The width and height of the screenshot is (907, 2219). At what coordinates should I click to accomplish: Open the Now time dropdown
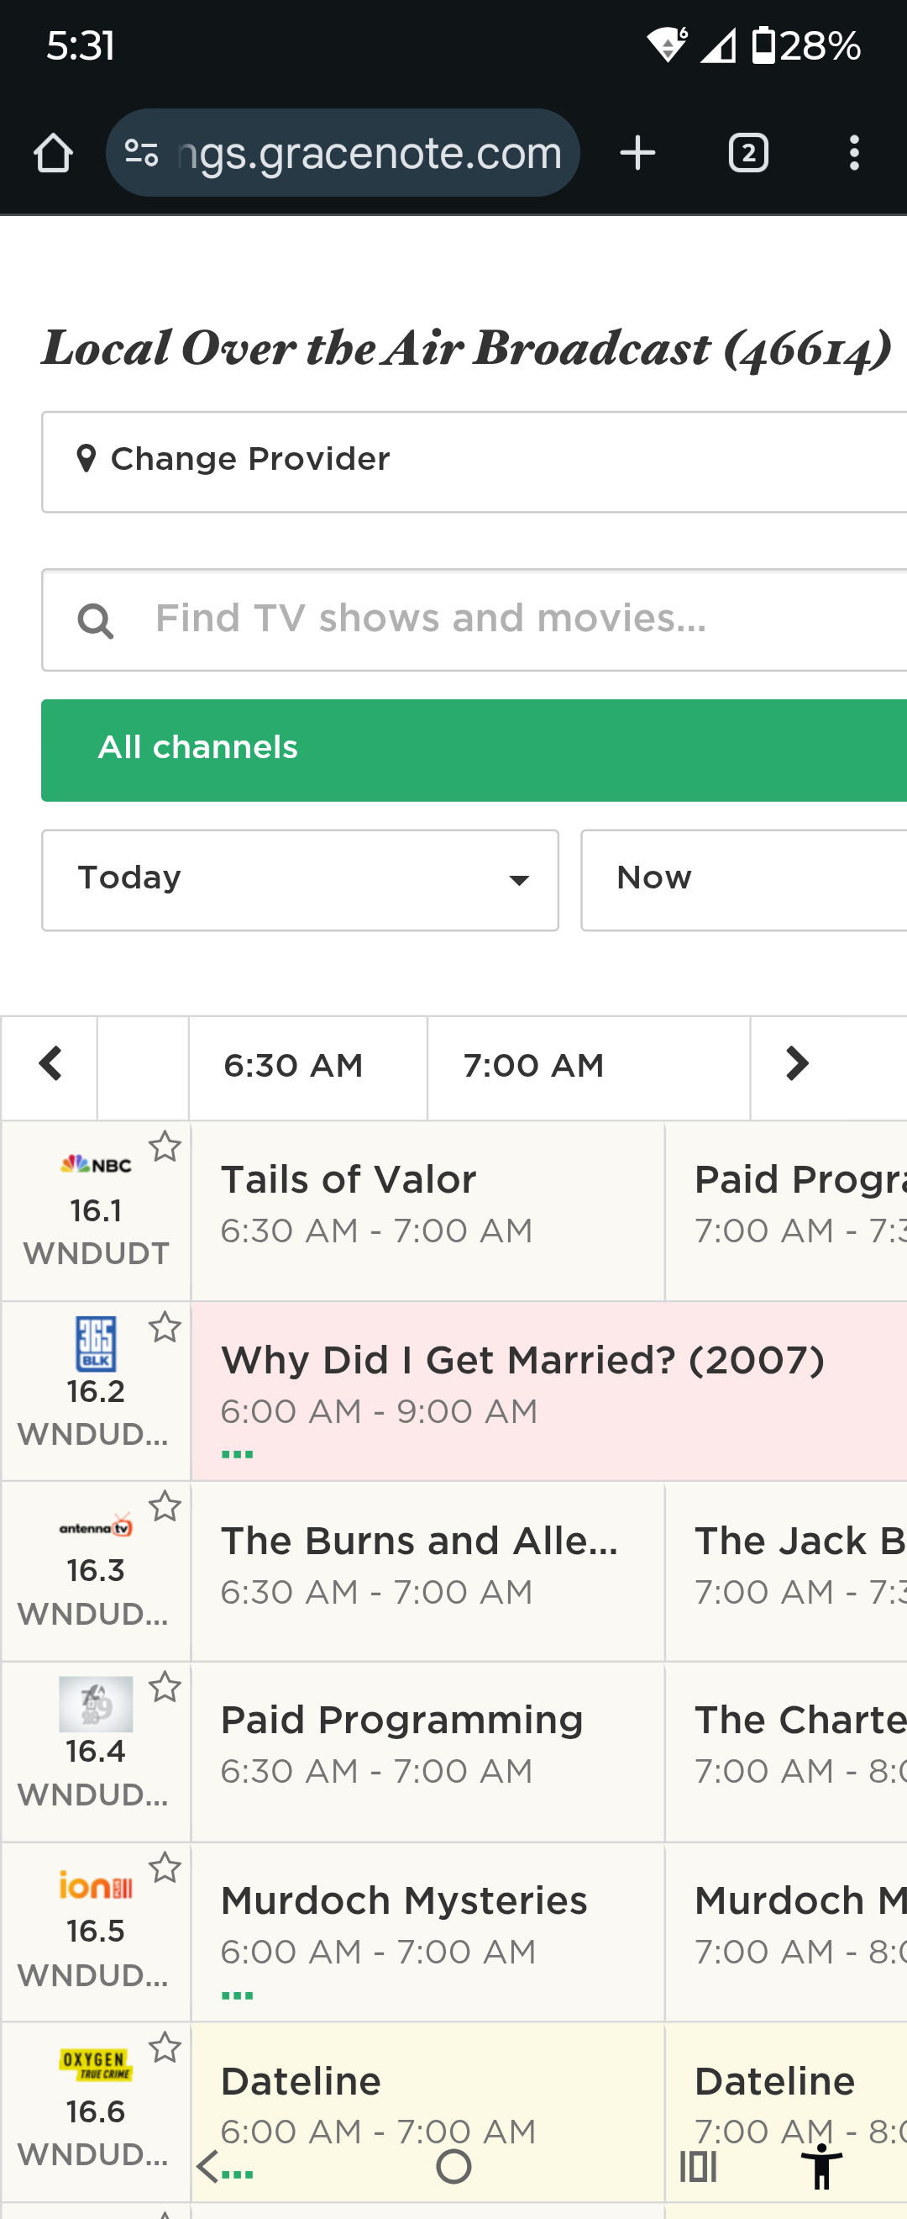tap(743, 879)
